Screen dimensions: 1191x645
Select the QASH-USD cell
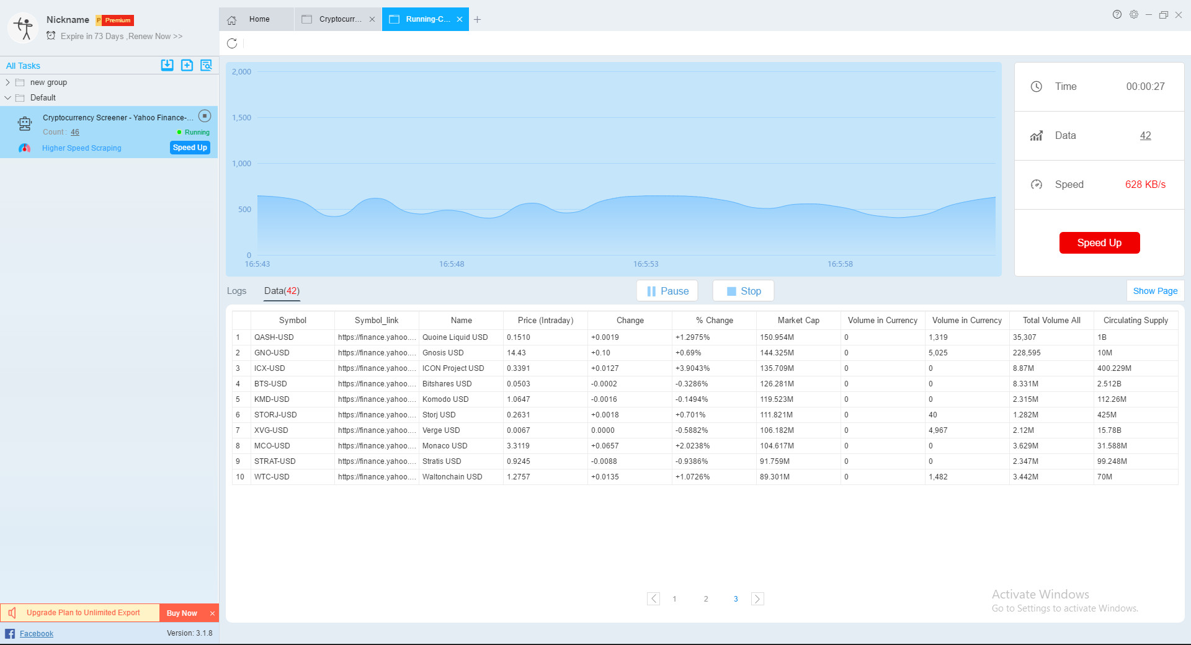[293, 337]
